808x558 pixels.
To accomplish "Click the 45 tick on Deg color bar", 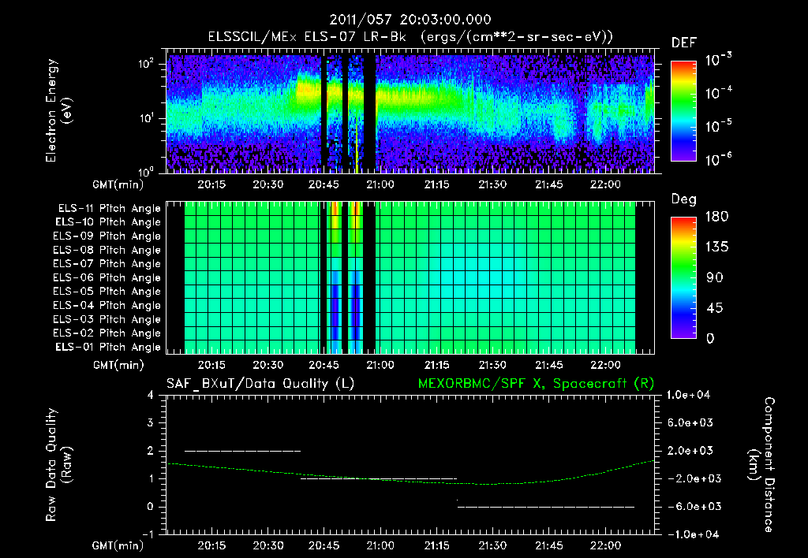I will (x=715, y=308).
